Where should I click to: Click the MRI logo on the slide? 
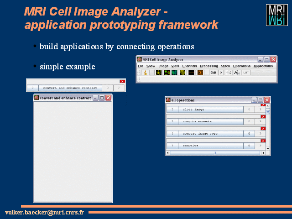[277, 15]
